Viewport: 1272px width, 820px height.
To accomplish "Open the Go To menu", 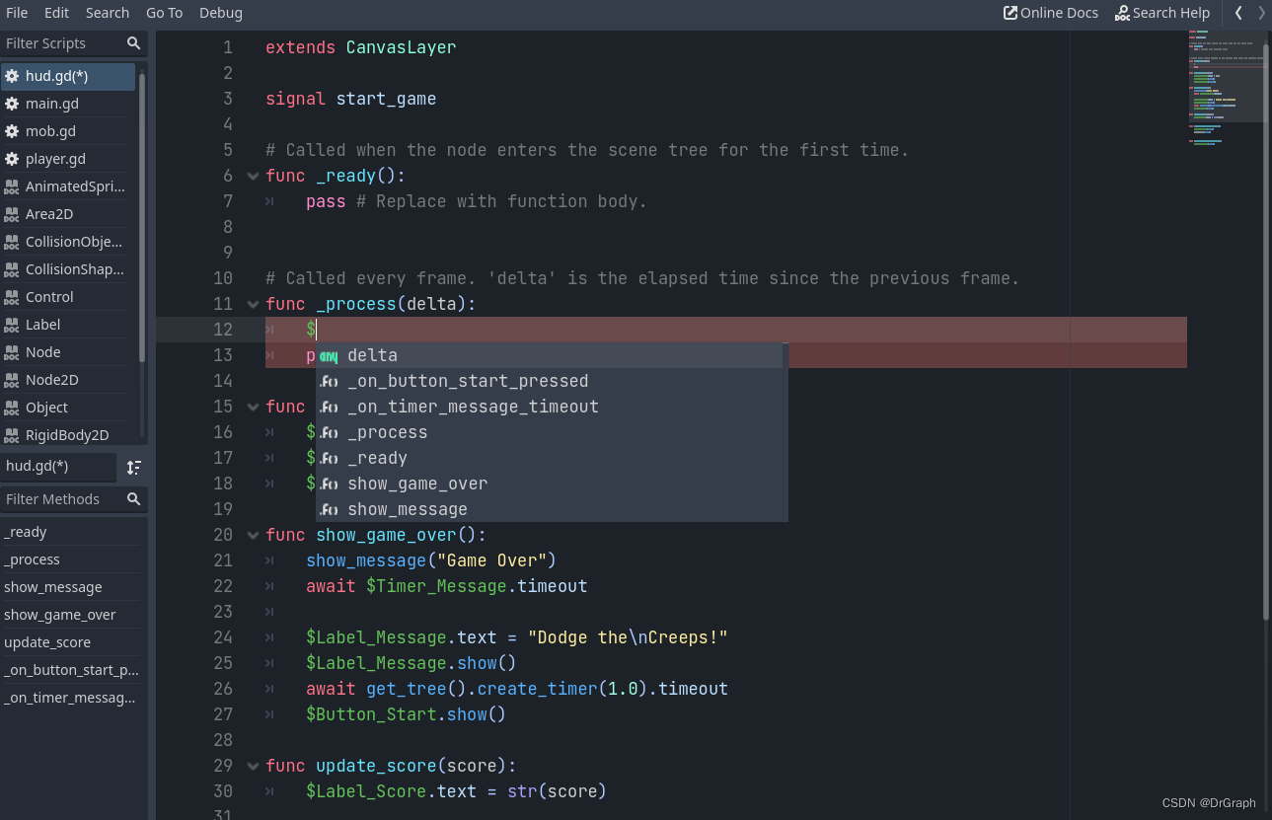I will pyautogui.click(x=165, y=13).
